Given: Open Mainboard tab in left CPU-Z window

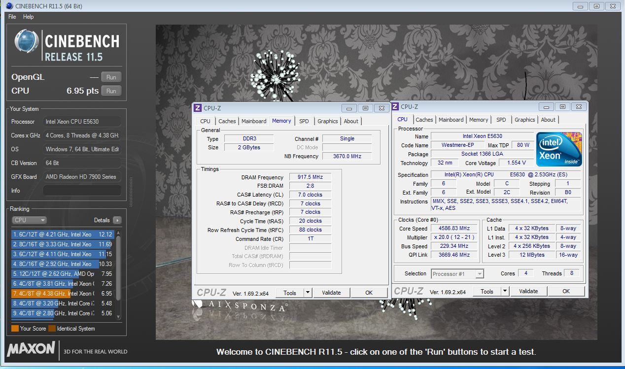Looking at the screenshot, I should click(254, 121).
